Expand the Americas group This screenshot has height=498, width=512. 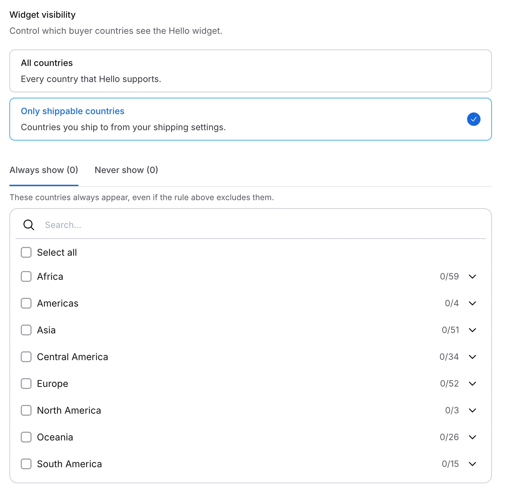coord(473,303)
